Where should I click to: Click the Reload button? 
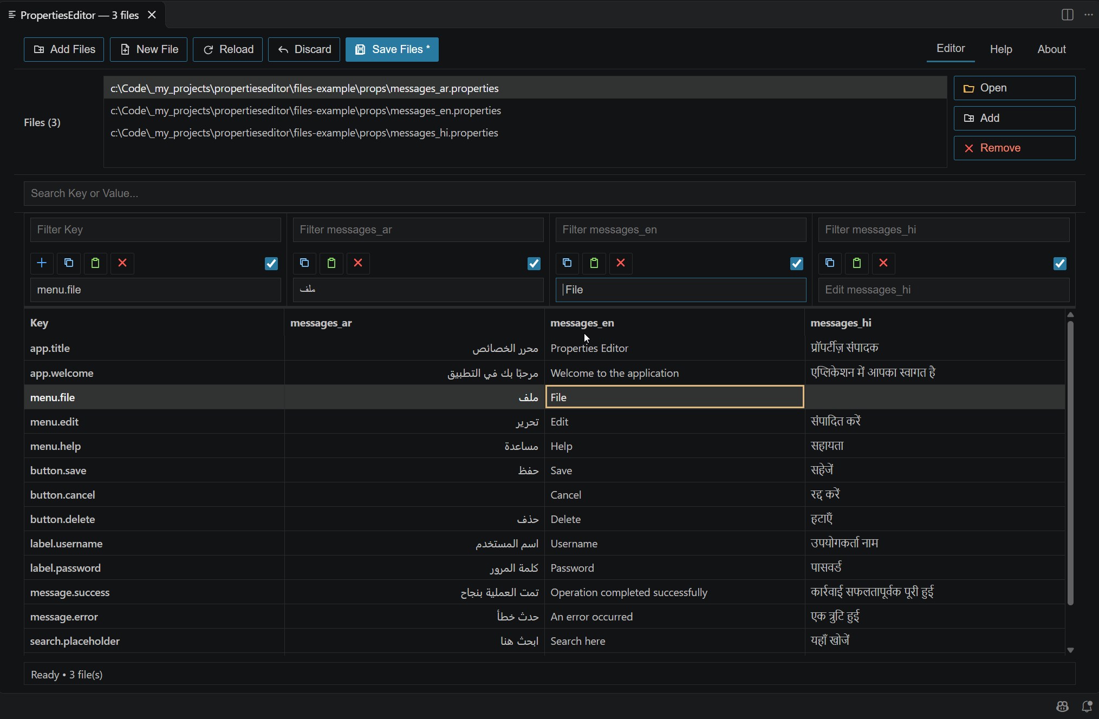pos(227,49)
